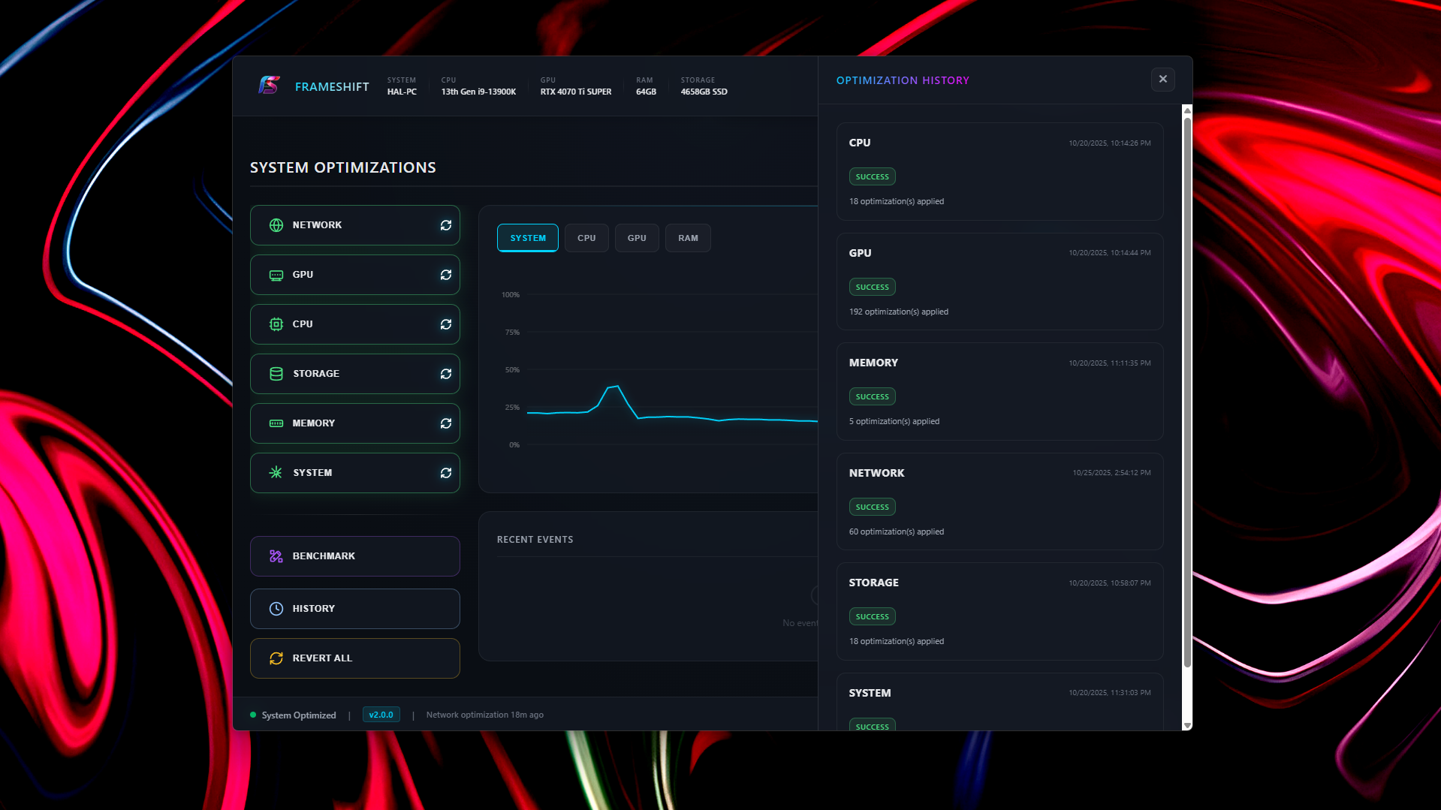Close the Optimization History panel
This screenshot has height=810, width=1441.
pos(1162,79)
